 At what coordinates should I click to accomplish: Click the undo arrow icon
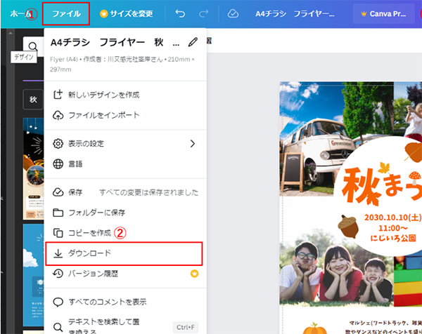(180, 13)
